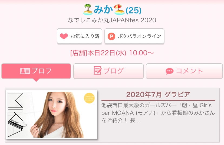Click the beach umbrella emoji right of みか

click(x=119, y=10)
